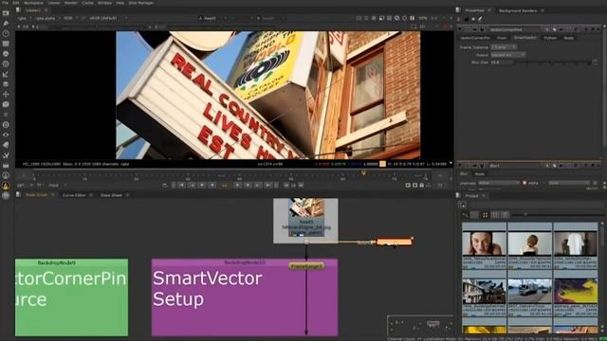This screenshot has width=607, height=341.
Task: Open the Filter nodes toolbar menu
Action: point(6,63)
